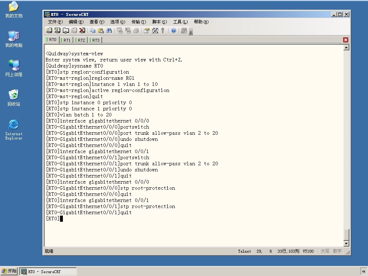Maximize the SecureCRT window
368x276 pixels.
point(340,14)
